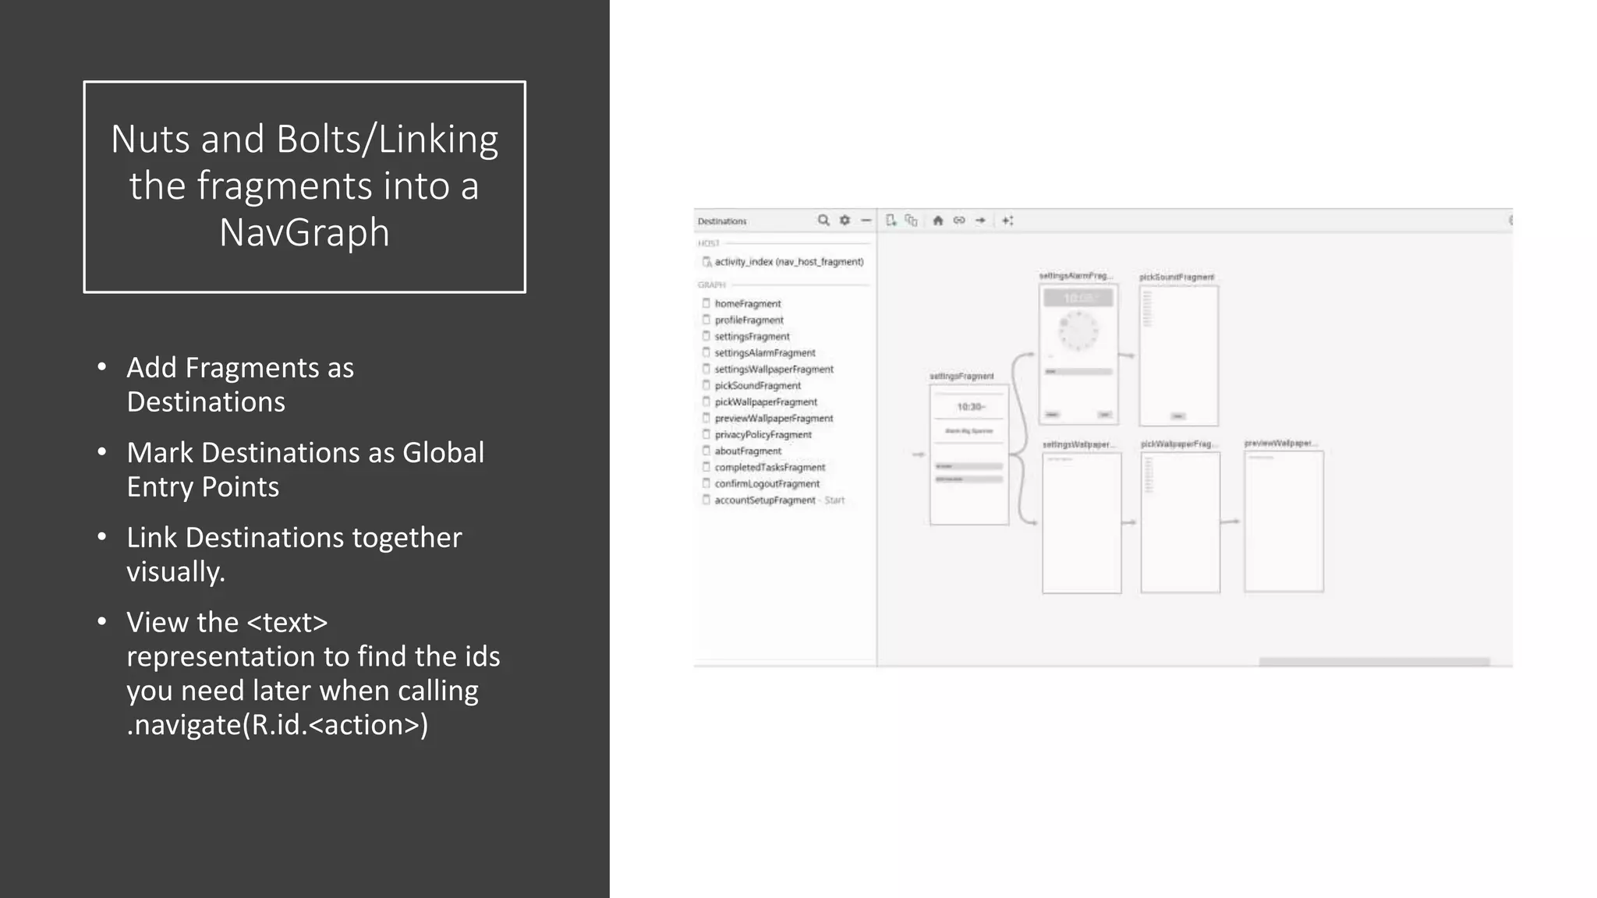Click the horizontal scrollbar below the graph
Viewport: 1597px width, 898px height.
point(1374,662)
